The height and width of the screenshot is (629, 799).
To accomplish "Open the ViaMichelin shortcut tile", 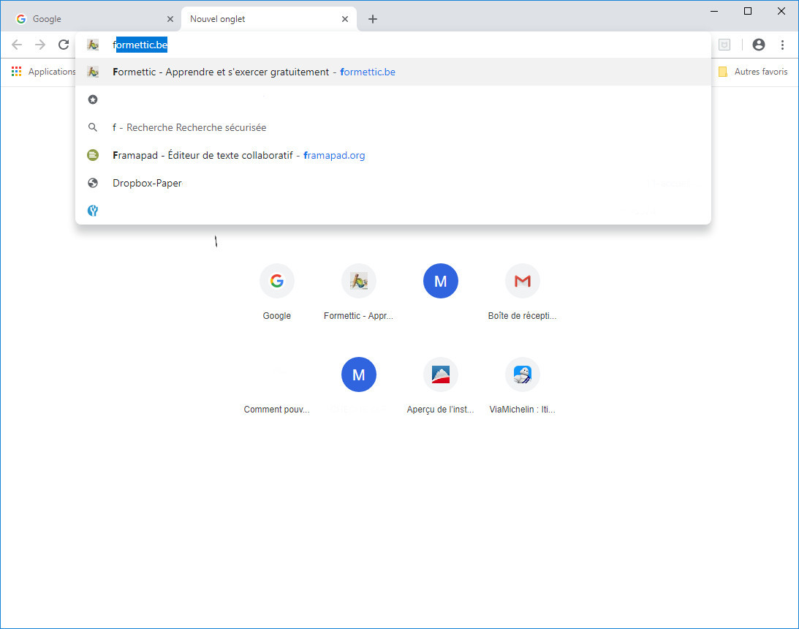I will pyautogui.click(x=522, y=385).
